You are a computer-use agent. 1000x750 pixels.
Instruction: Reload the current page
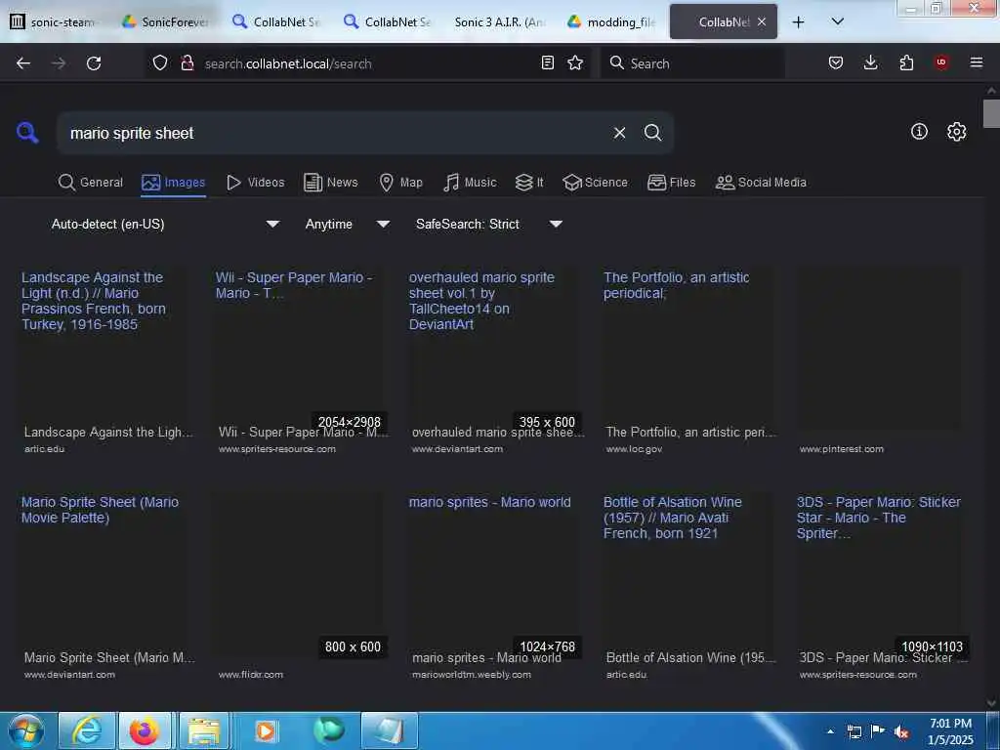94,63
